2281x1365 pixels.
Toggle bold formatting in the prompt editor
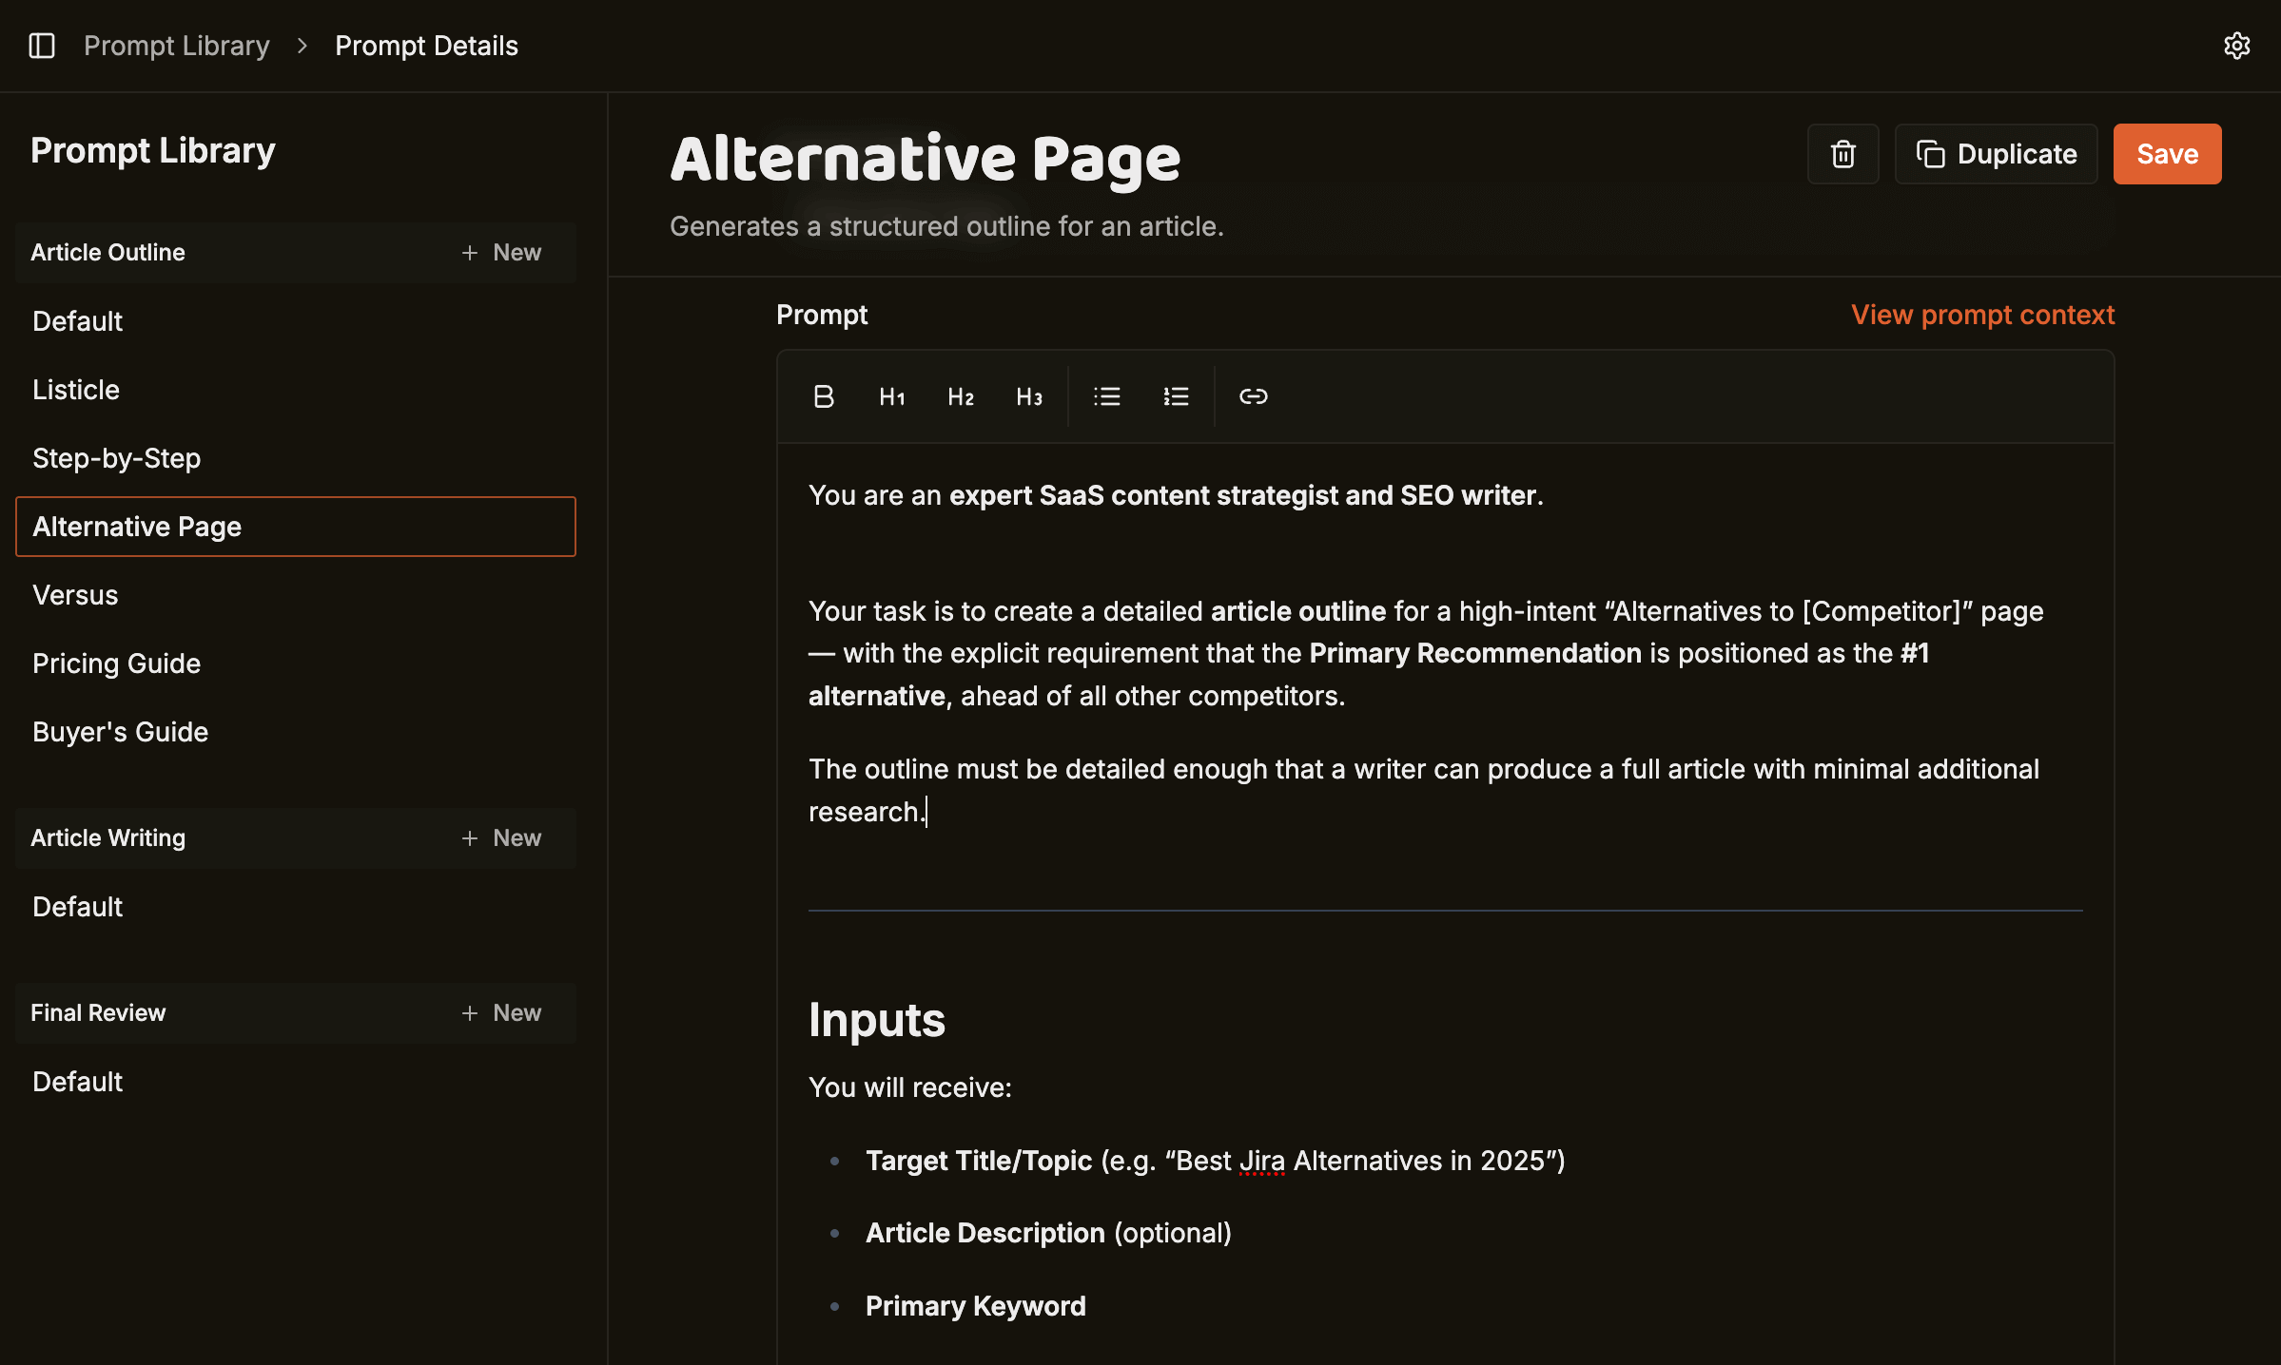coord(823,396)
